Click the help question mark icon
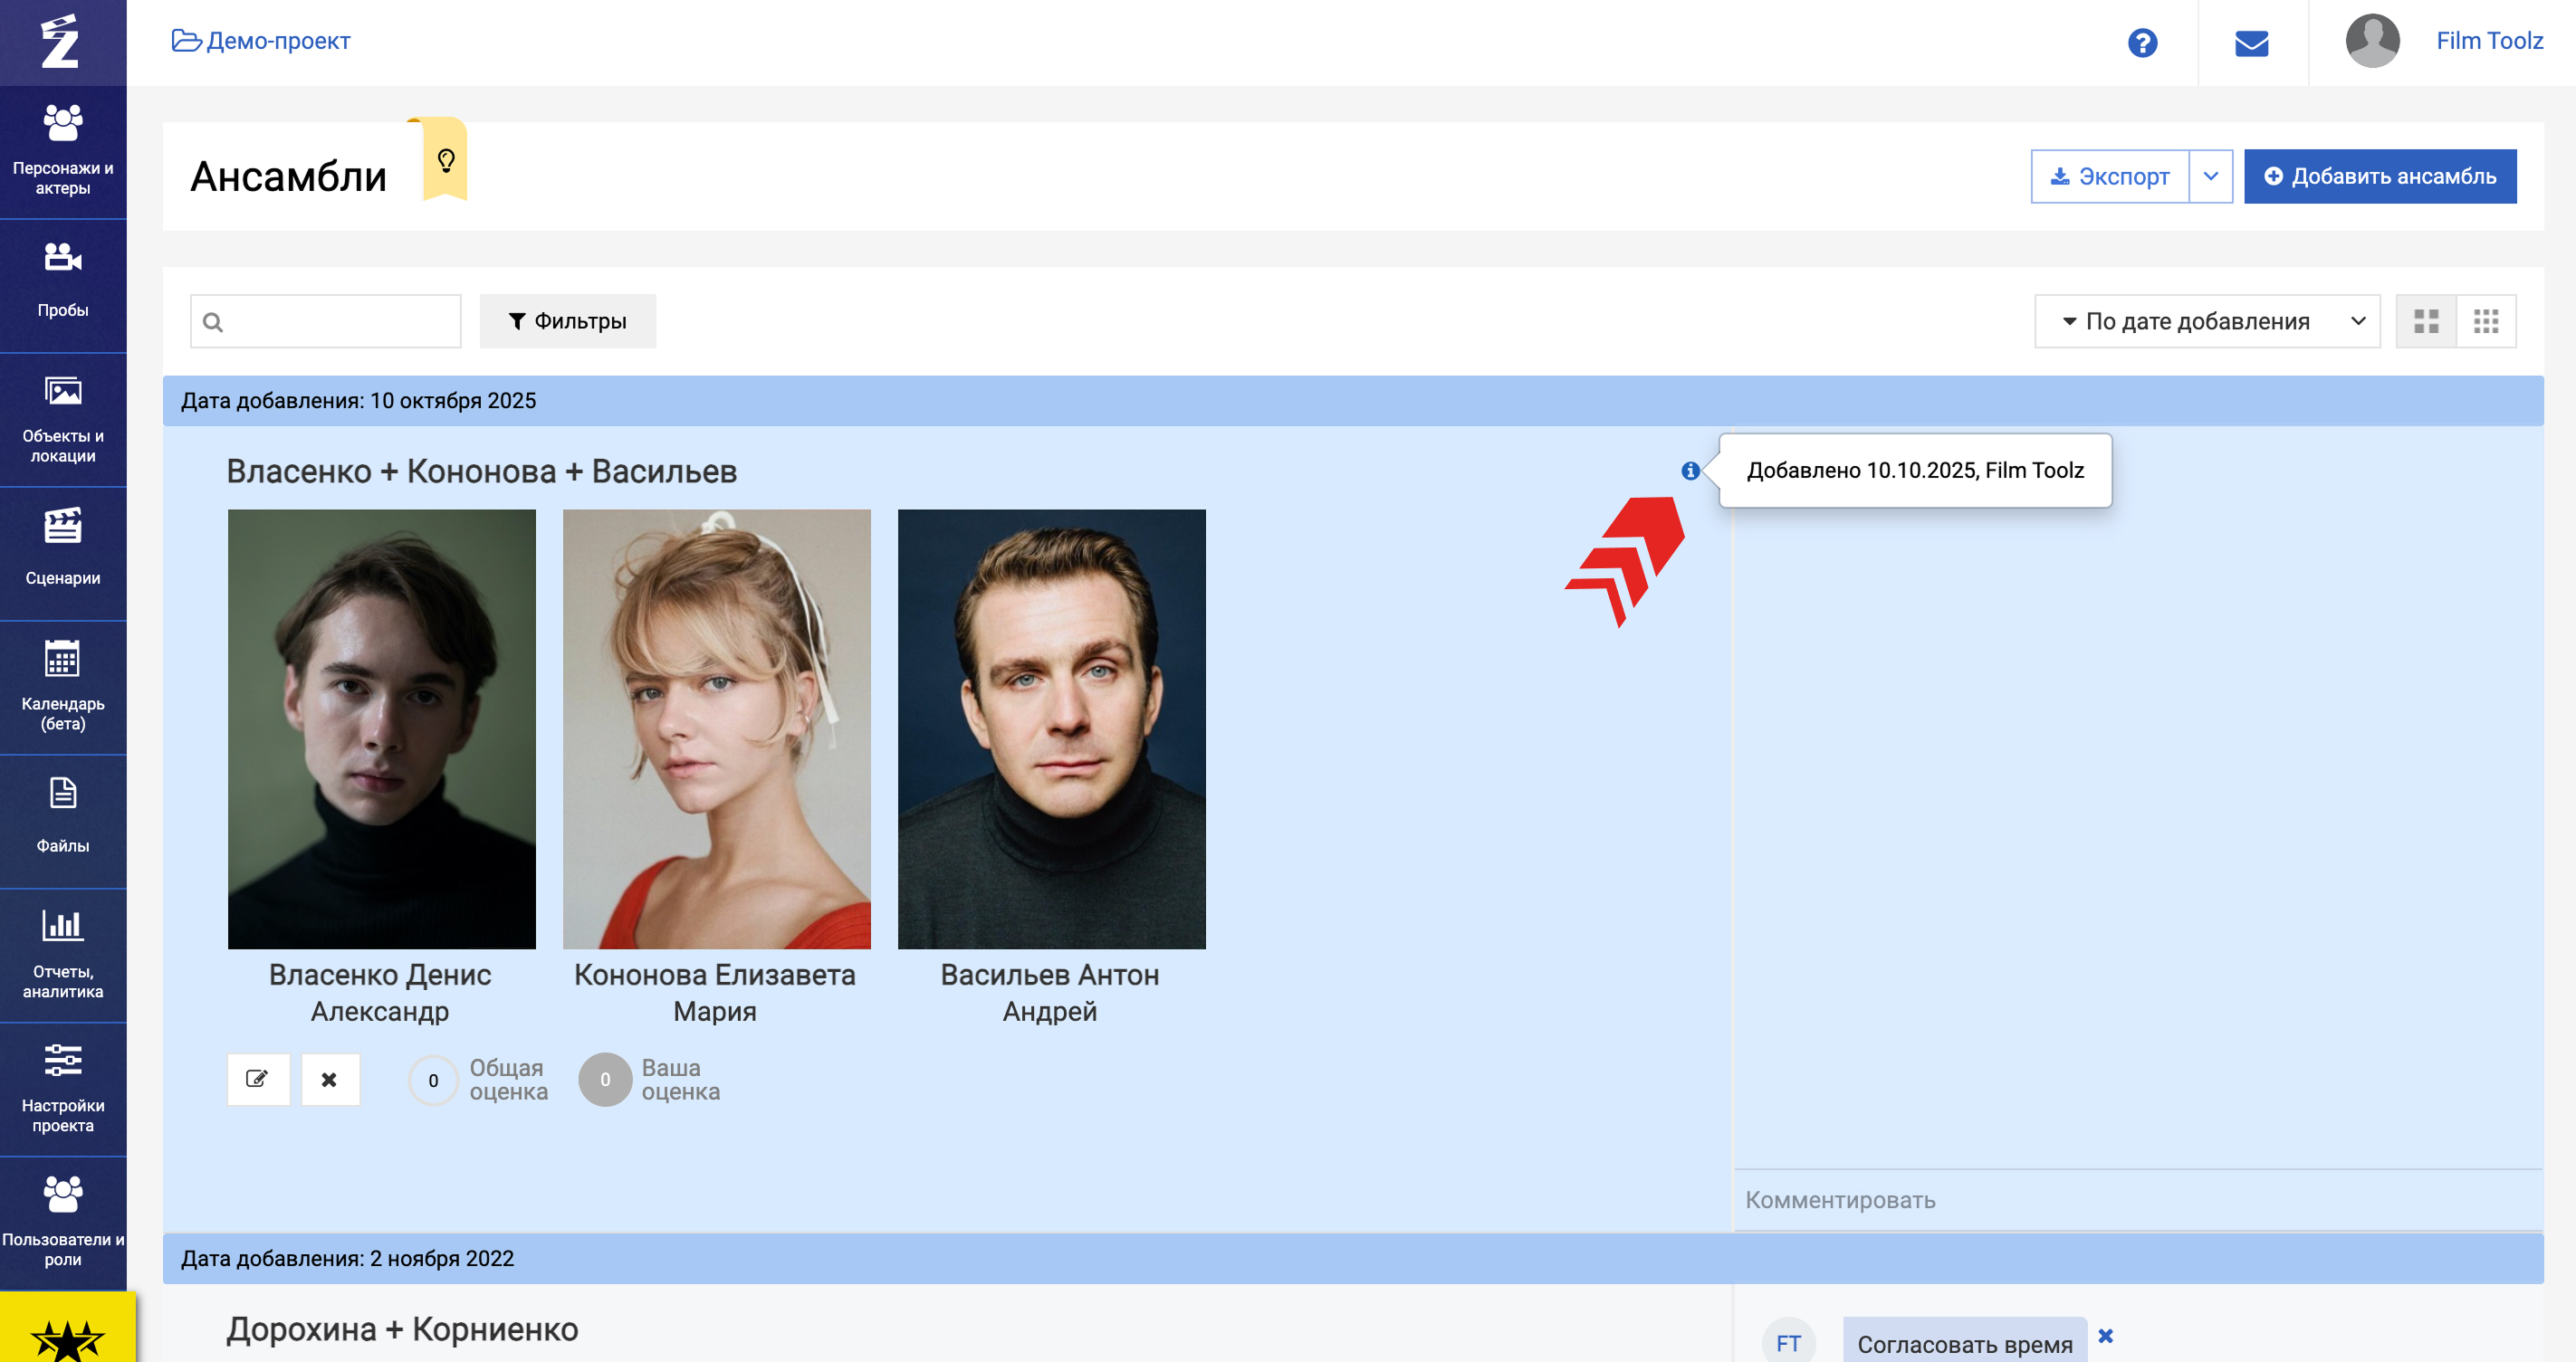 pyautogui.click(x=2142, y=43)
